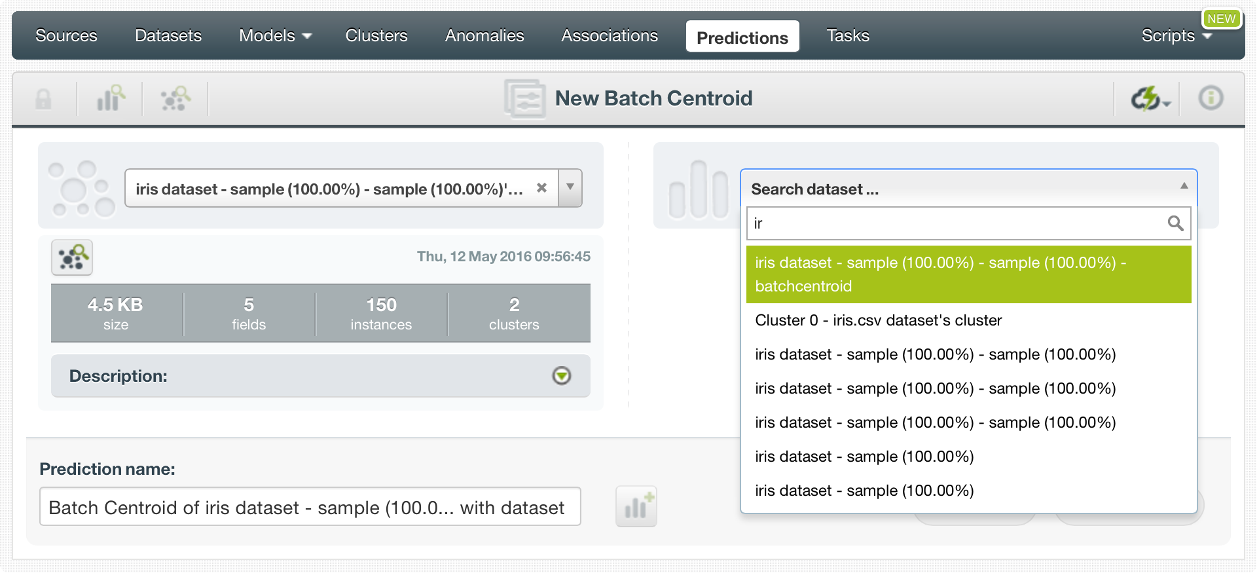Click the 5 fields stat

tap(249, 313)
